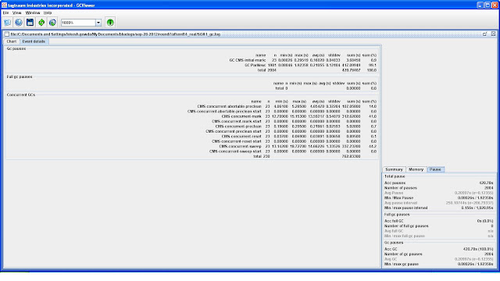Click the Number of pauses label
The image size is (500, 281).
(401, 188)
